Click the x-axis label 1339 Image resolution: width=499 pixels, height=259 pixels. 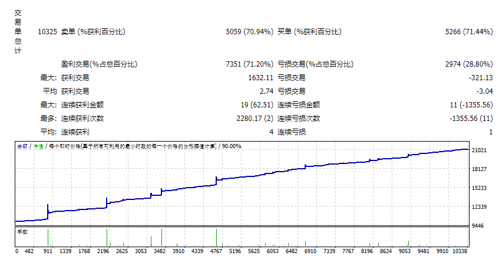point(65,251)
